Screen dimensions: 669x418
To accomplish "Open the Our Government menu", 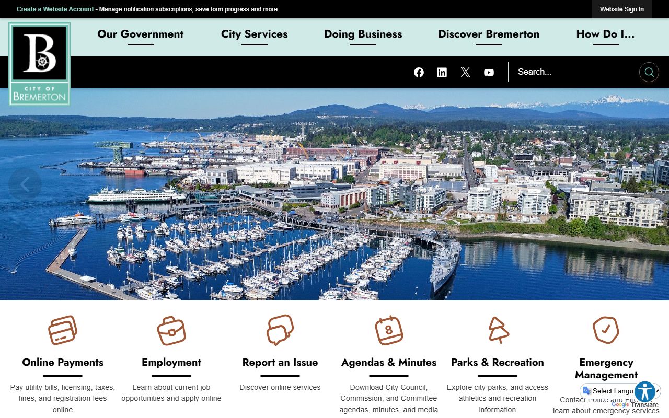I will (140, 34).
